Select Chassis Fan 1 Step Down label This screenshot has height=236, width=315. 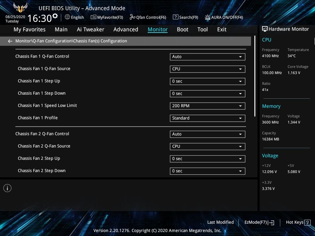click(42, 93)
